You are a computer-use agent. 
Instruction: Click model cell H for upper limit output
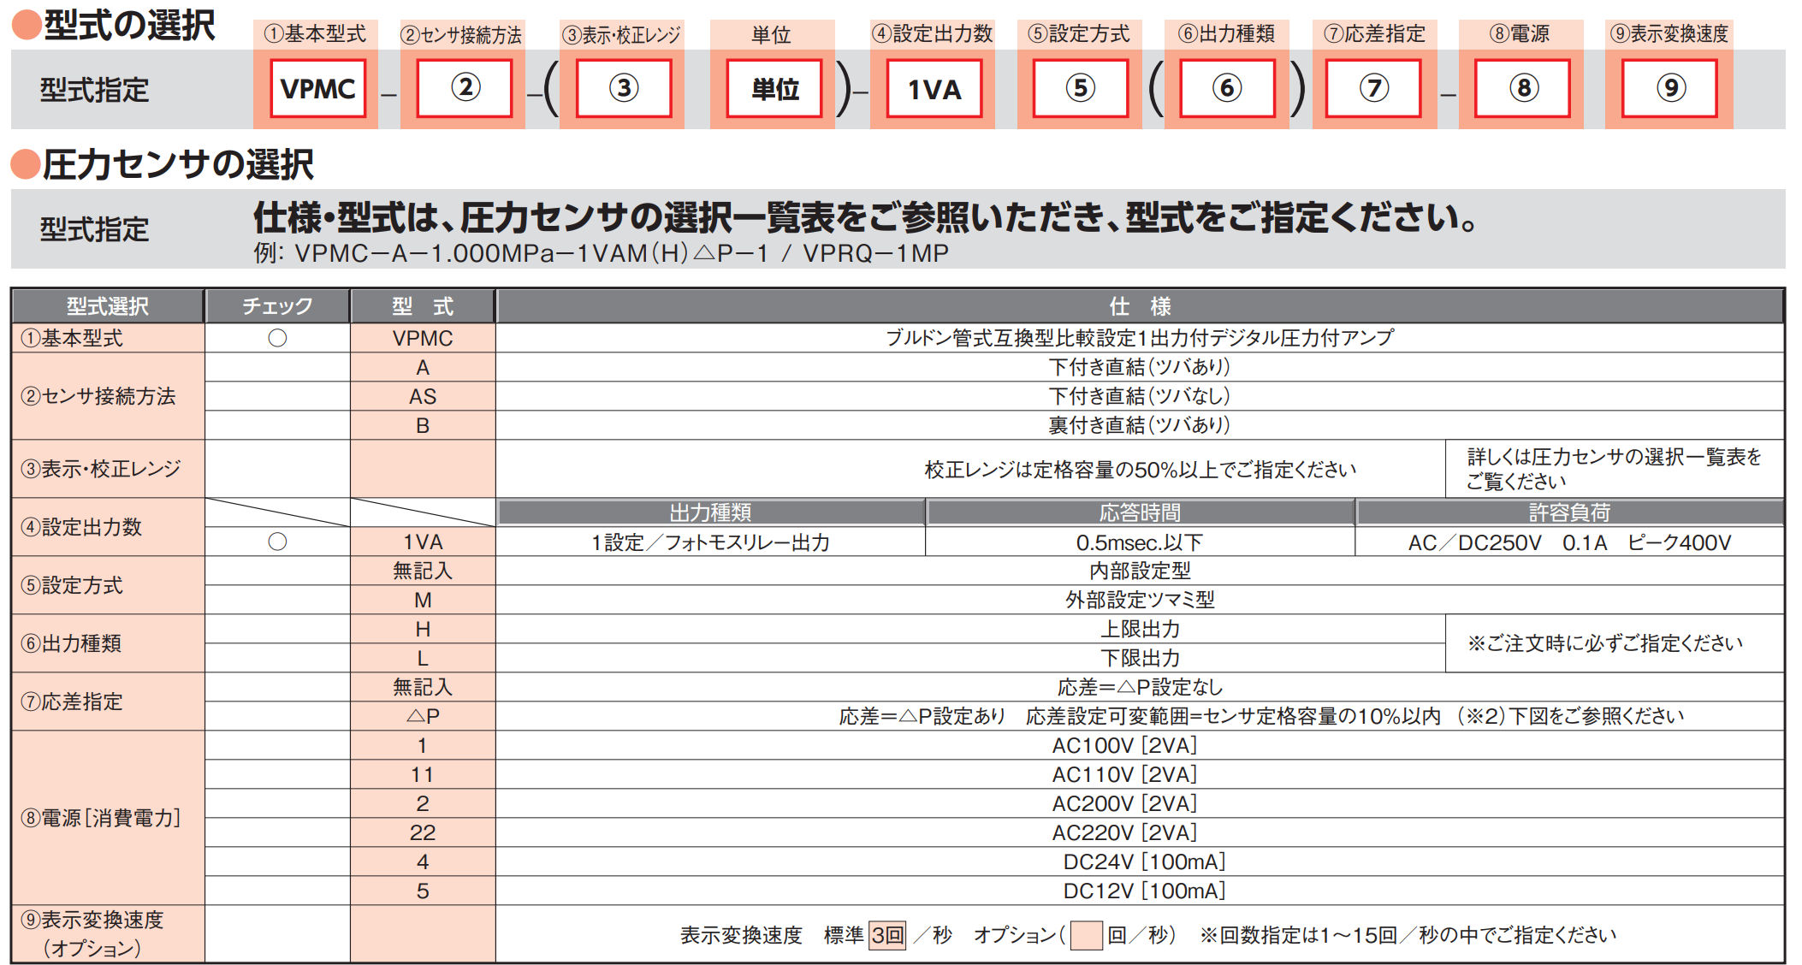[423, 629]
